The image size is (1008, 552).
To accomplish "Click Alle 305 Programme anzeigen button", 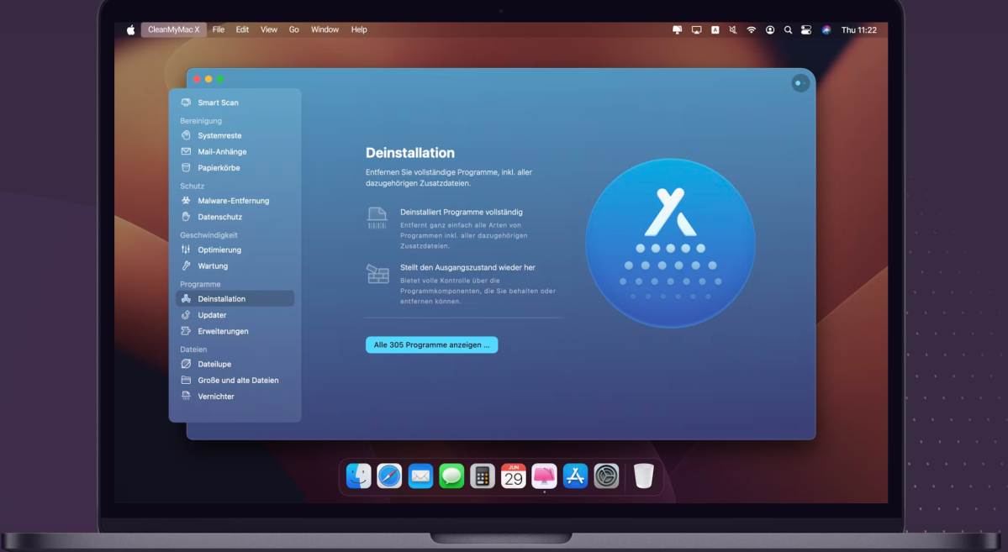I will click(x=432, y=345).
